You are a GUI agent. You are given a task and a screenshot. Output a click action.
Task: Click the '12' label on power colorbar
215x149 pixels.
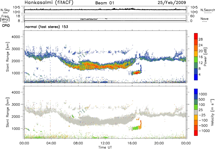(x=200, y=63)
